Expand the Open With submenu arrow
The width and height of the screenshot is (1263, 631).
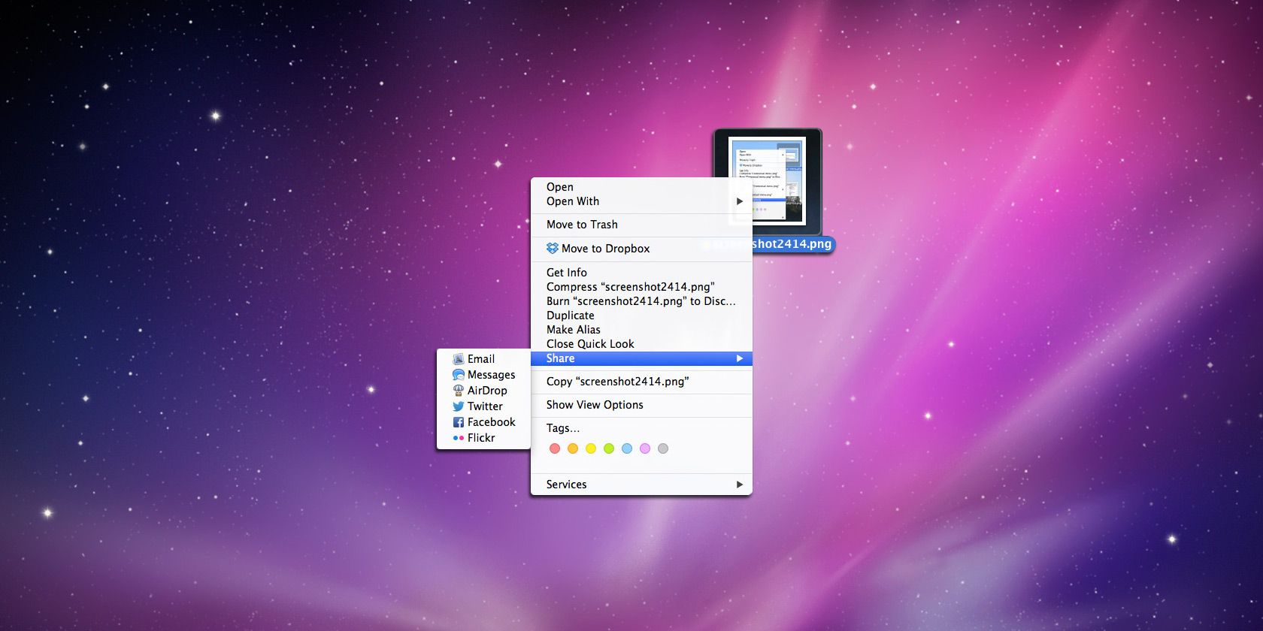point(739,201)
